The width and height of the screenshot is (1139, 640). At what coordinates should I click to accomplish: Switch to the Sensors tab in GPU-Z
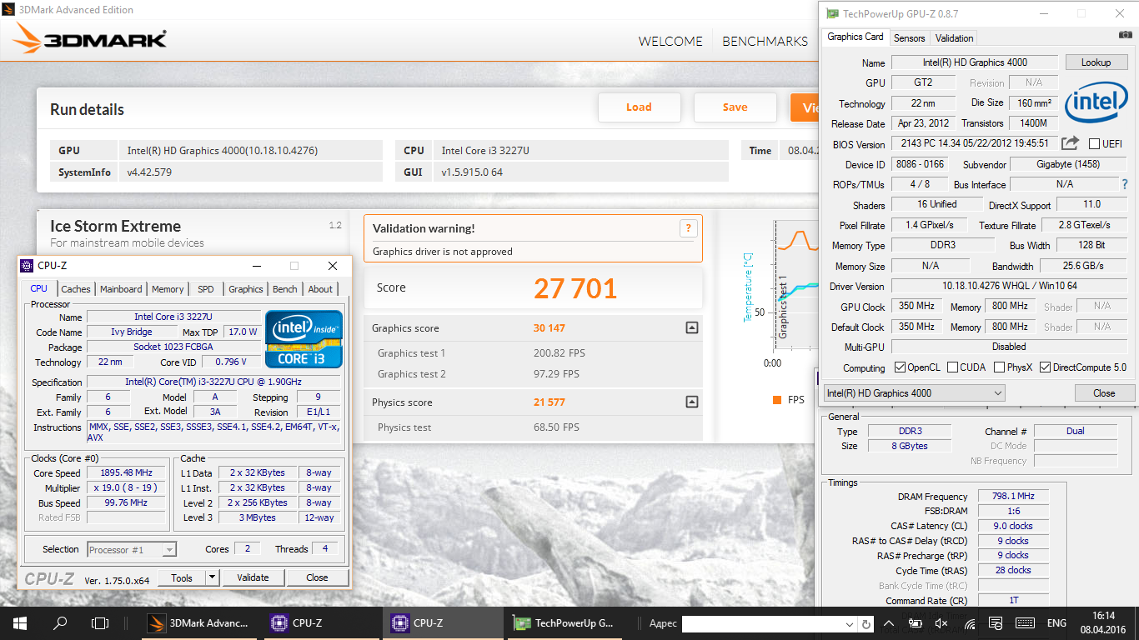tap(909, 37)
